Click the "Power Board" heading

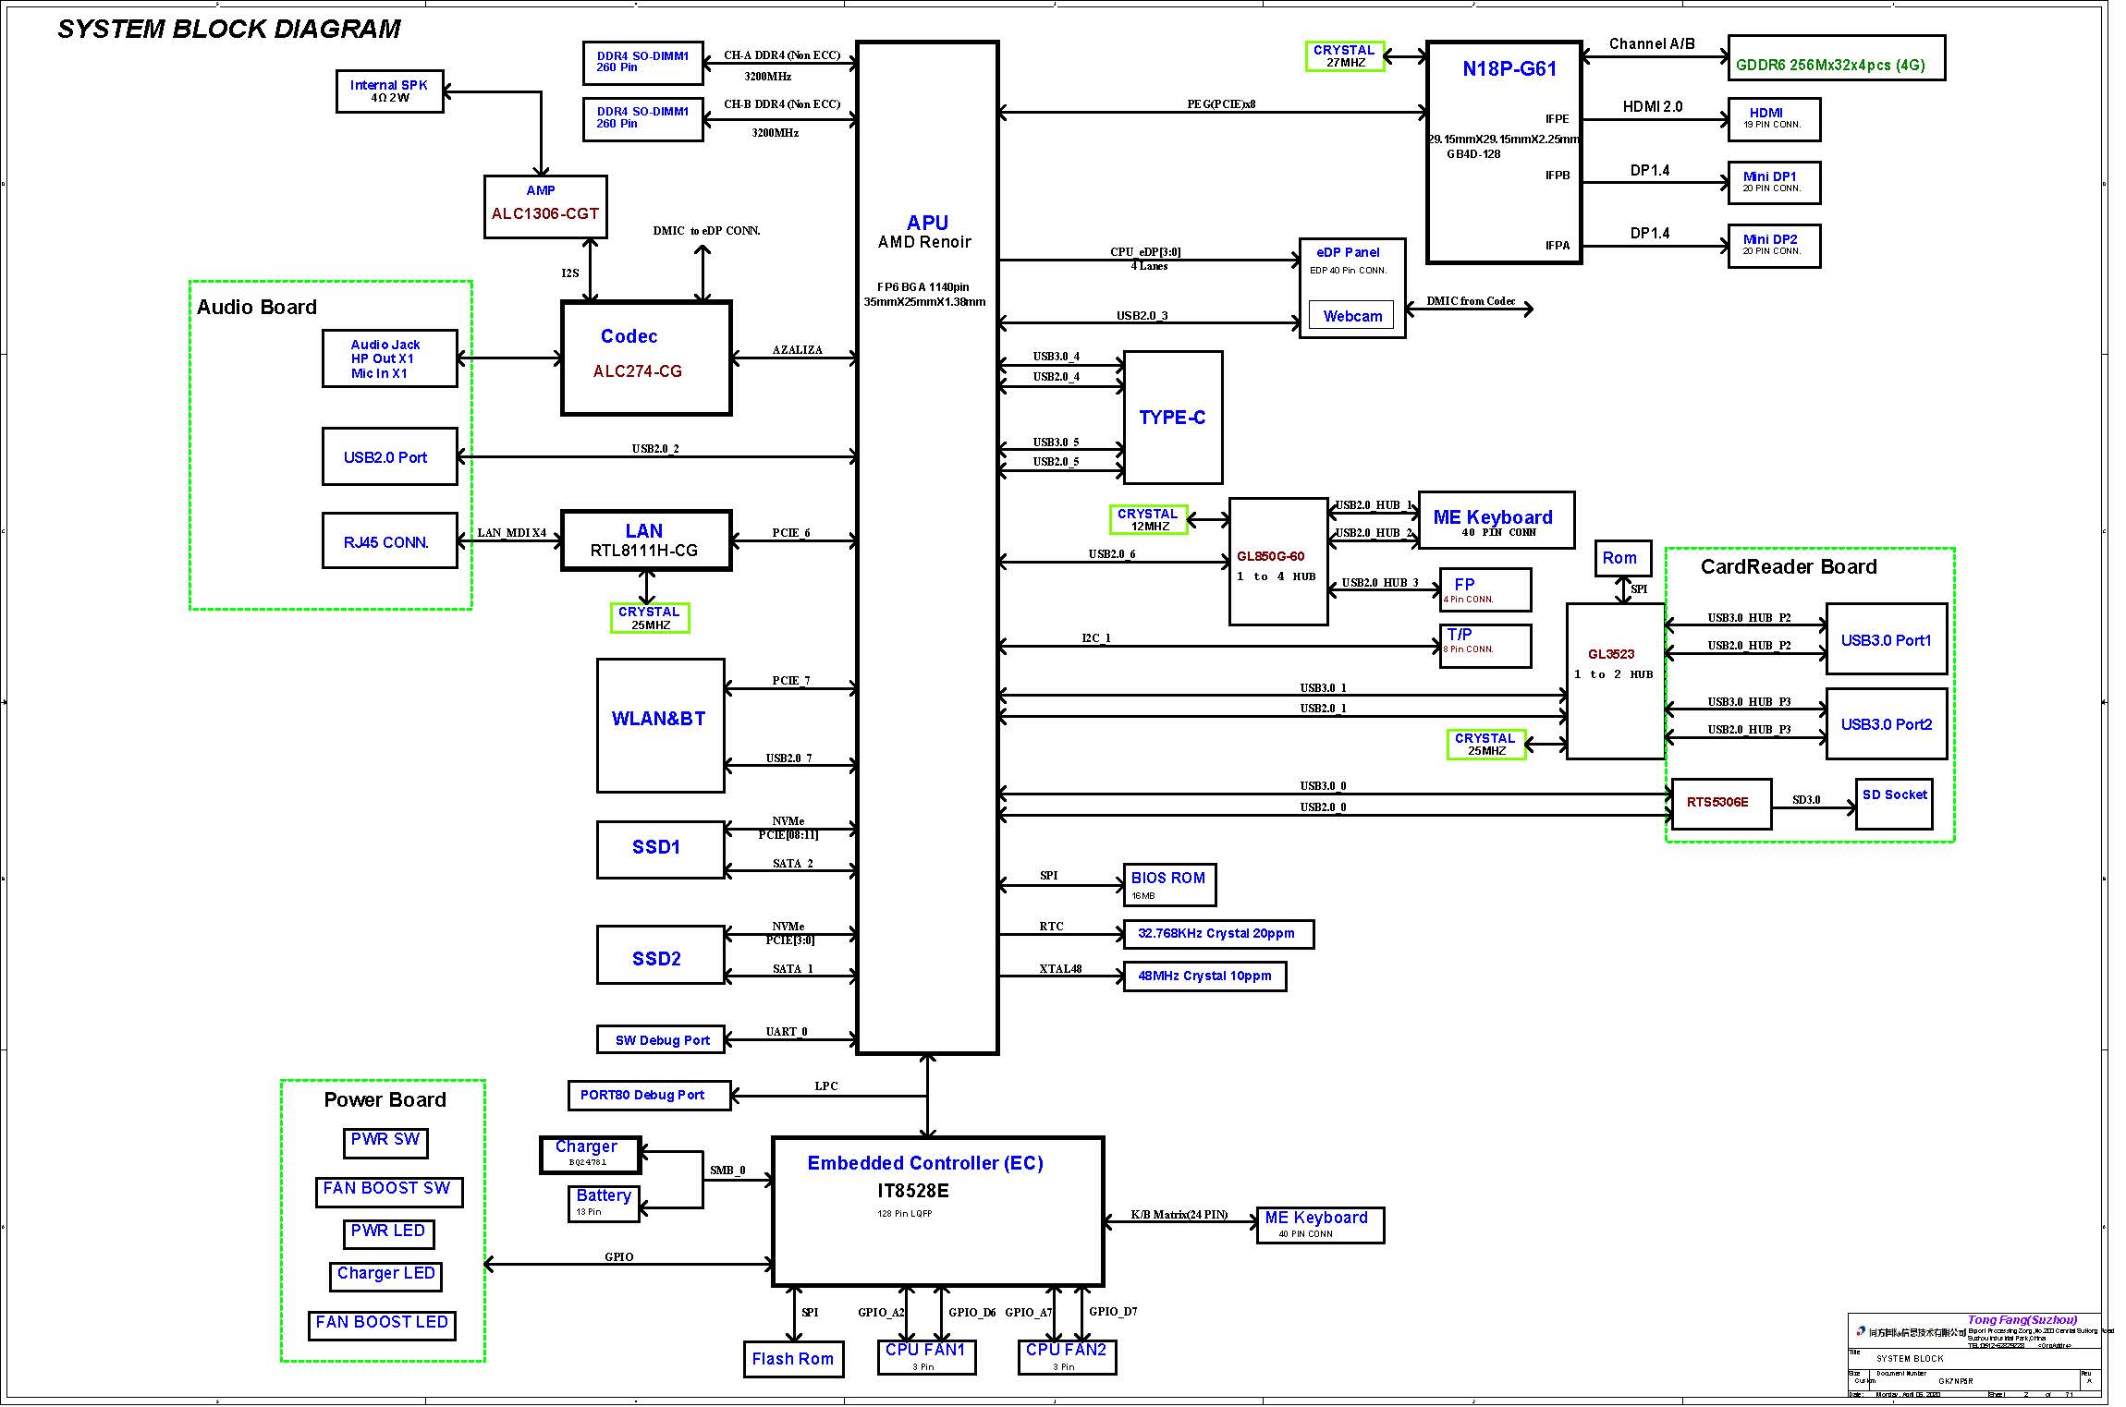pyautogui.click(x=385, y=1099)
